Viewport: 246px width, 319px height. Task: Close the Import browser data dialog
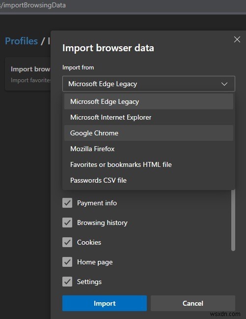(237, 39)
